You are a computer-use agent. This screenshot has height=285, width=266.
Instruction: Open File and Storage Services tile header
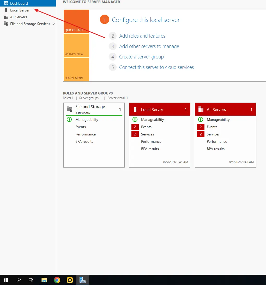point(94,109)
